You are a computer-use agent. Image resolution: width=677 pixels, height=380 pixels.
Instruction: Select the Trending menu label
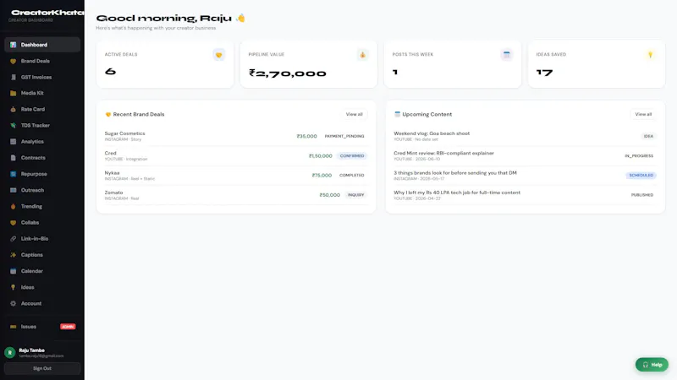tap(31, 206)
